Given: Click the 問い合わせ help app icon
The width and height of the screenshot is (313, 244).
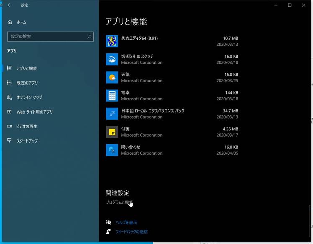Looking at the screenshot, I should click(112, 150).
